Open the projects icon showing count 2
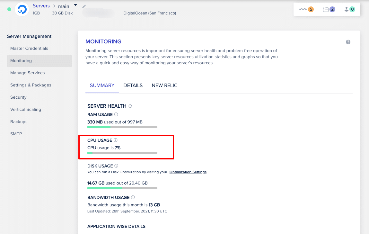Viewport: 369px width, 234px height. [x=328, y=9]
